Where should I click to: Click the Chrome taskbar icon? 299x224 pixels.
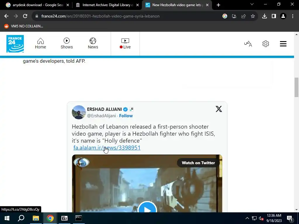point(50,218)
